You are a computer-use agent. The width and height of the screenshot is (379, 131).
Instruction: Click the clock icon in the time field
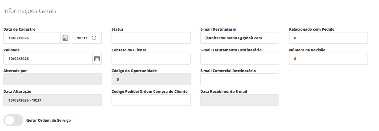pyautogui.click(x=94, y=38)
